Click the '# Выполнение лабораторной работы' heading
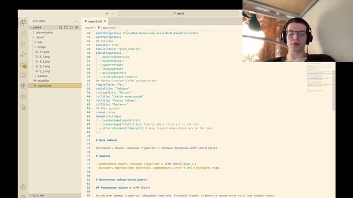This screenshot has width=353, height=198. tap(121, 180)
